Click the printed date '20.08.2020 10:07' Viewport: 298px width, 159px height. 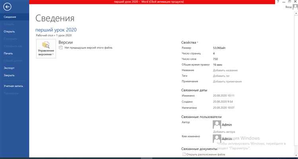(x=224, y=108)
